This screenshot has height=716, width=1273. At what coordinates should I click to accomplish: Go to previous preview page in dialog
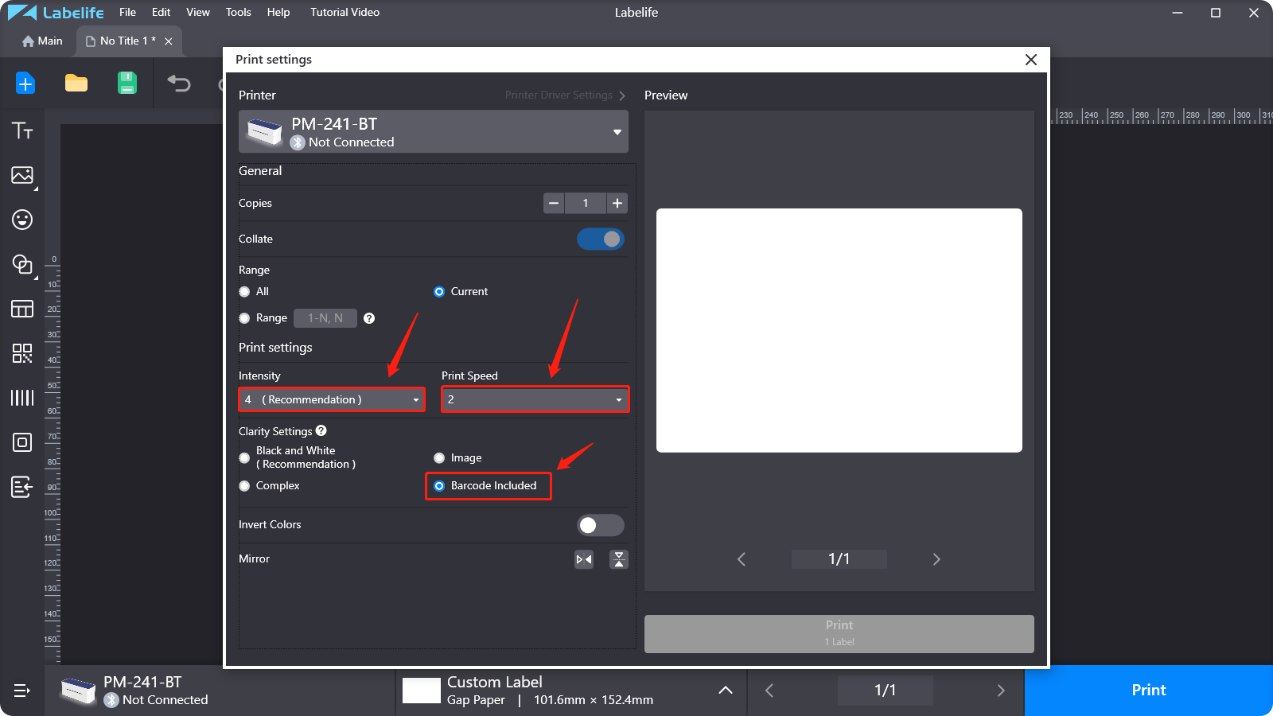742,559
